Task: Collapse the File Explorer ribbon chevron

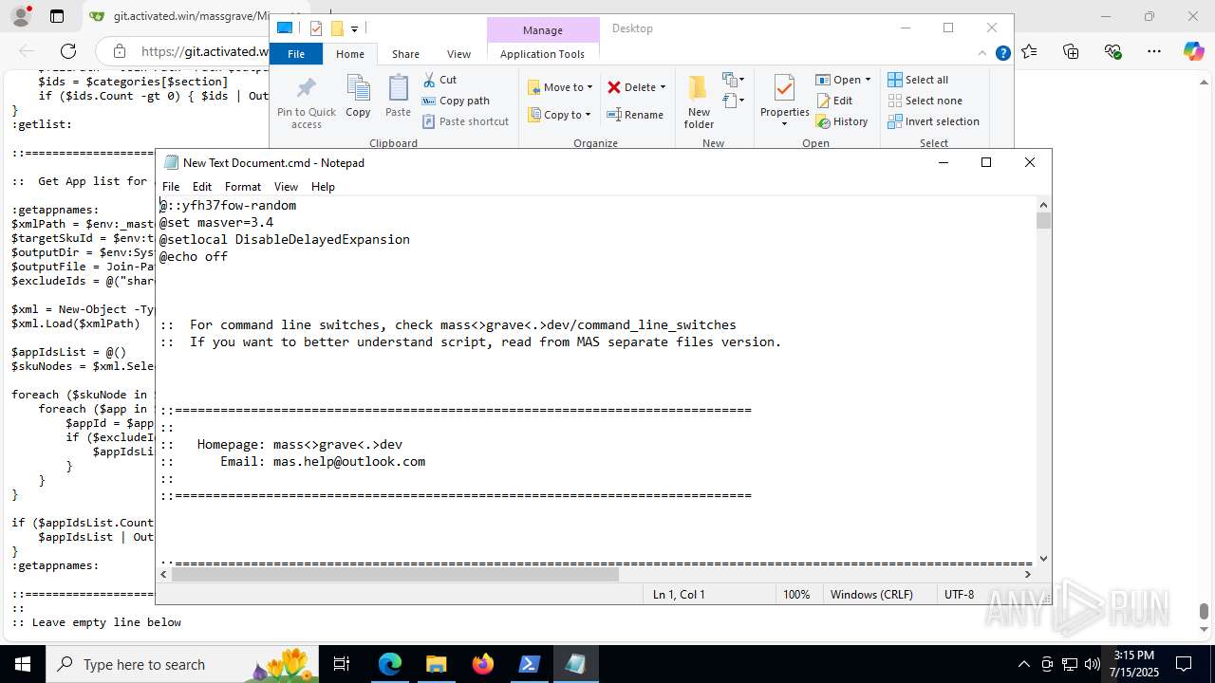Action: click(982, 53)
